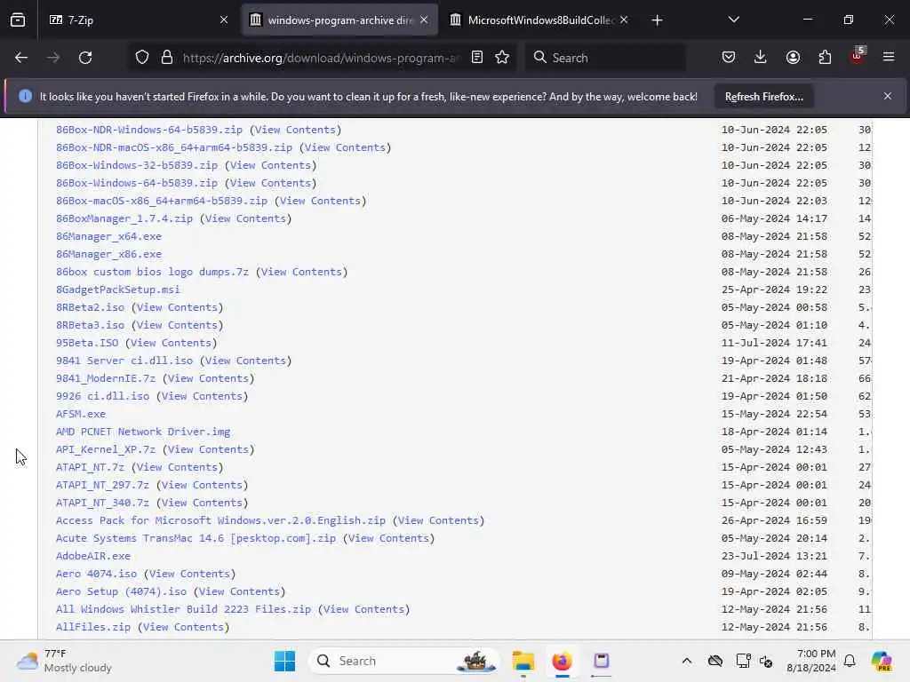Reload the current page
Image resolution: width=910 pixels, height=682 pixels.
pos(85,58)
